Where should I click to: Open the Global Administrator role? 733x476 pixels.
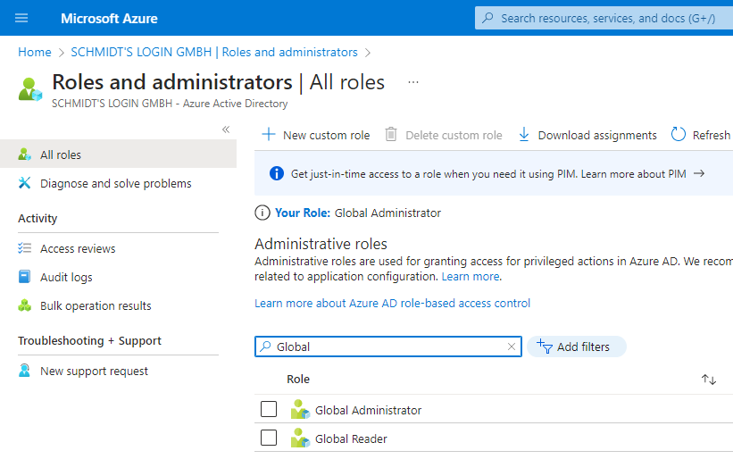(369, 410)
